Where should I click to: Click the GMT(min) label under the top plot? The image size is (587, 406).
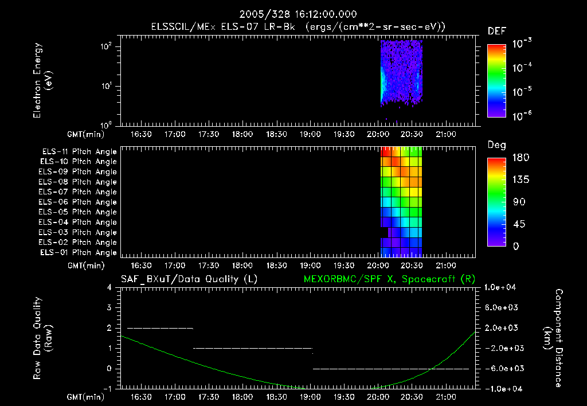coord(86,134)
